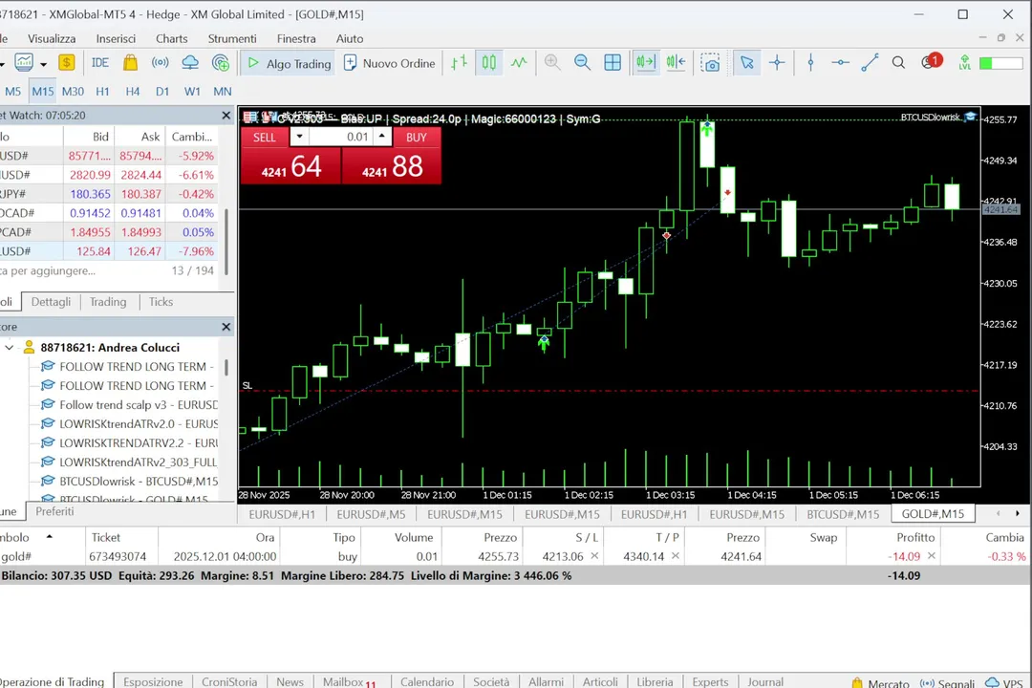Close the gold# position with profit X
This screenshot has width=1032, height=688.
point(932,556)
